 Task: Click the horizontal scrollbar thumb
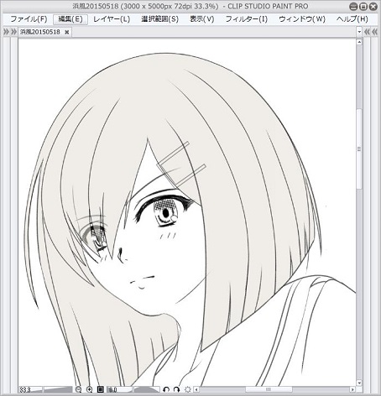[x=269, y=389]
